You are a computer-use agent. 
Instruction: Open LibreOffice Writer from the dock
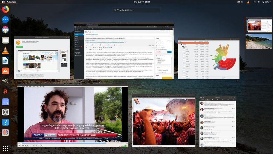point(5,61)
